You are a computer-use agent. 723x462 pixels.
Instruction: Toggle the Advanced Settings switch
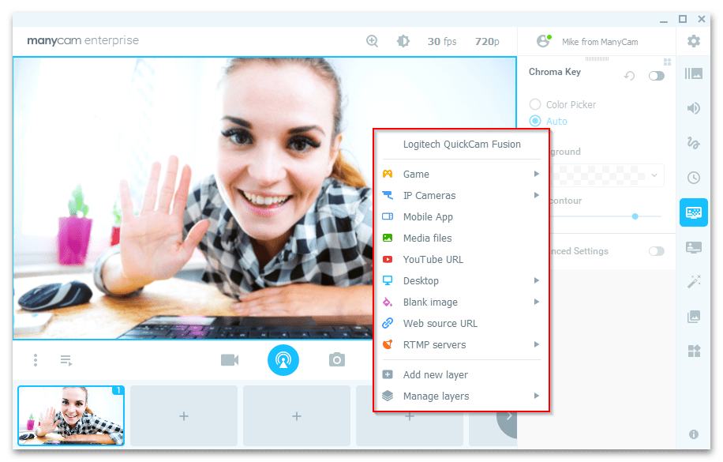(x=656, y=251)
